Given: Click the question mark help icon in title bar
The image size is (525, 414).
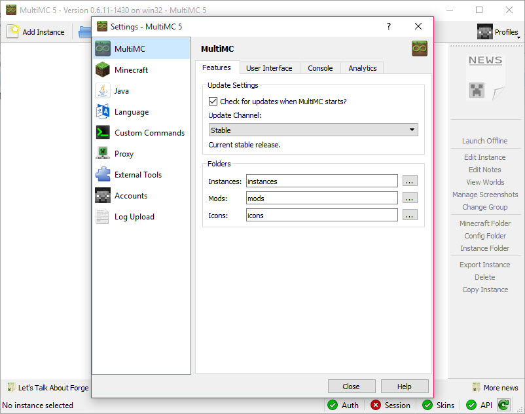Looking at the screenshot, I should pos(389,26).
